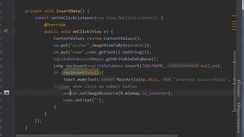
Task: Collapse the if recinsert block fold marker
Action: 14,73
